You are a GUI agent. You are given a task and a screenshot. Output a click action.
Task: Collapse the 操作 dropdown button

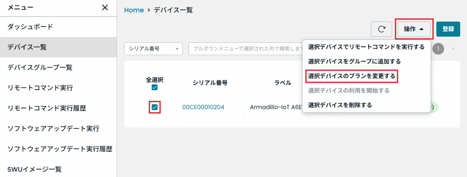tap(414, 29)
